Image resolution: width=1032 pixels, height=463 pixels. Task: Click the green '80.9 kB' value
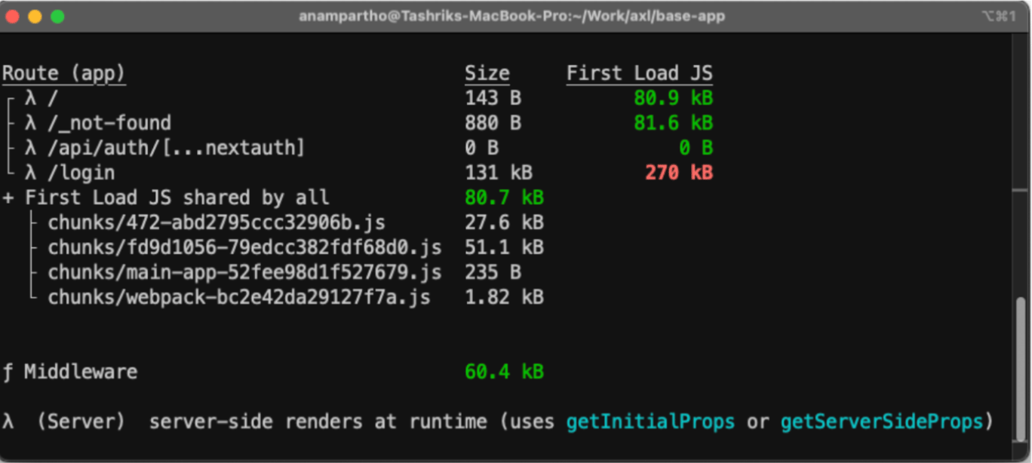[x=674, y=98]
